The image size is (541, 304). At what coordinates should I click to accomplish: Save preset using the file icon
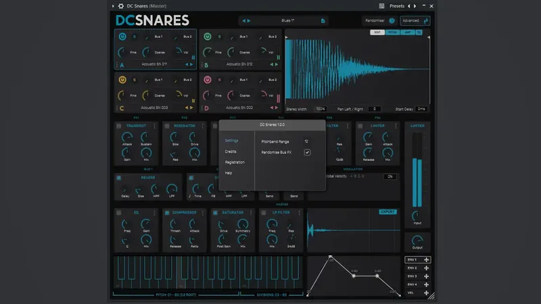tap(323, 21)
